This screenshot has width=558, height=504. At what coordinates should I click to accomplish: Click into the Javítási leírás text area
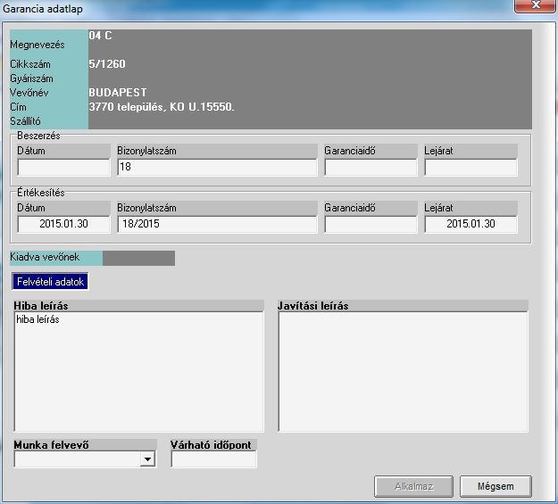(403, 371)
